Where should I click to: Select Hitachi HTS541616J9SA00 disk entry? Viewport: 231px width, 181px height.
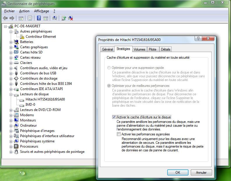(x=45, y=99)
